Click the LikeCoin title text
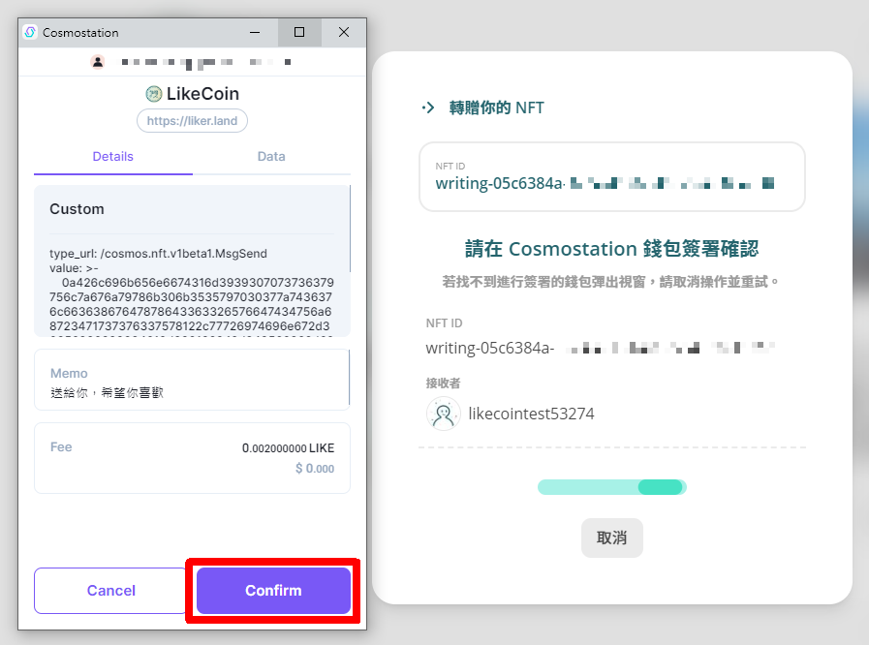The width and height of the screenshot is (869, 645). click(202, 94)
